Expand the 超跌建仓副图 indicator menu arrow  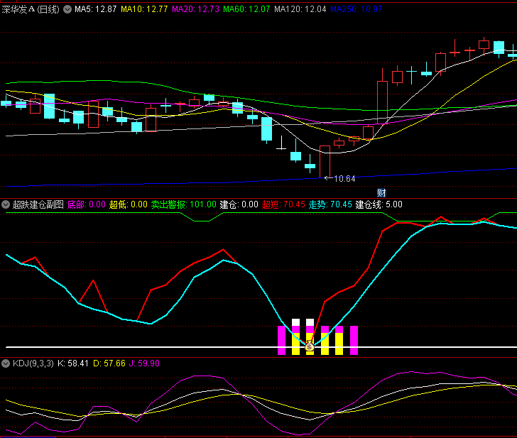coord(6,204)
